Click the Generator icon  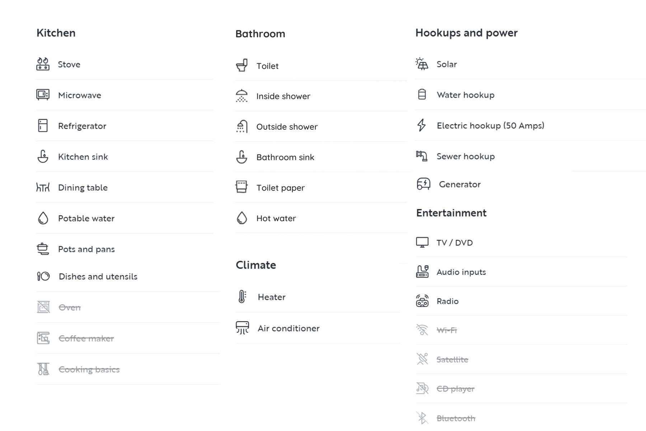(x=423, y=184)
